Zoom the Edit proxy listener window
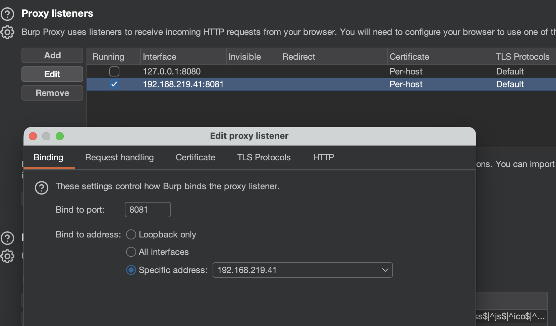This screenshot has width=556, height=326. (x=60, y=136)
